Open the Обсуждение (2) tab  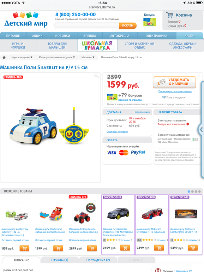pos(98,260)
